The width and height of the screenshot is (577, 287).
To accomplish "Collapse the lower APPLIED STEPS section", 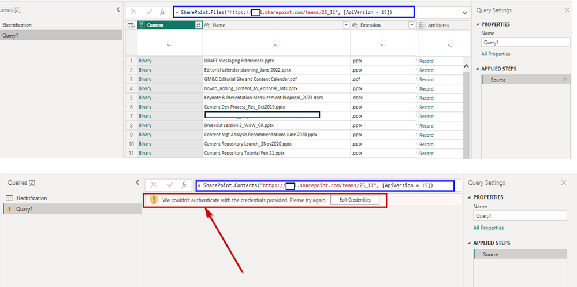I will (x=470, y=243).
